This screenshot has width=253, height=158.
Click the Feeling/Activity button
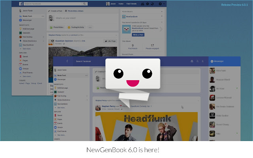pos(76,27)
